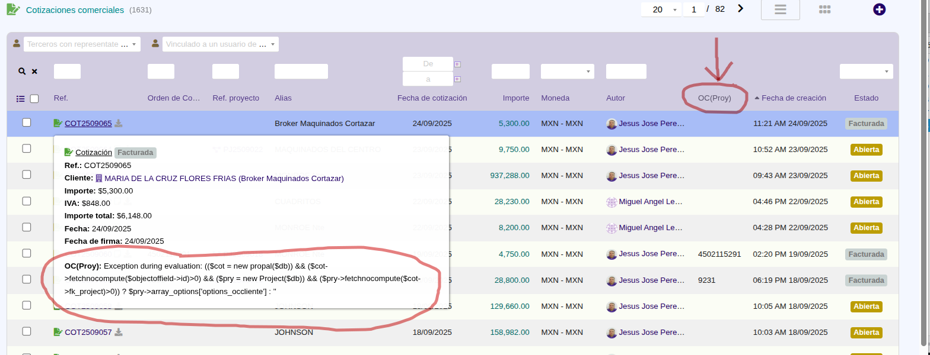Toggle the select-all checkbox in header
This screenshot has height=355, width=930.
click(34, 98)
